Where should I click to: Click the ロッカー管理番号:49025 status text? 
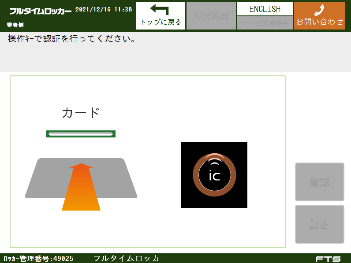[x=38, y=259]
